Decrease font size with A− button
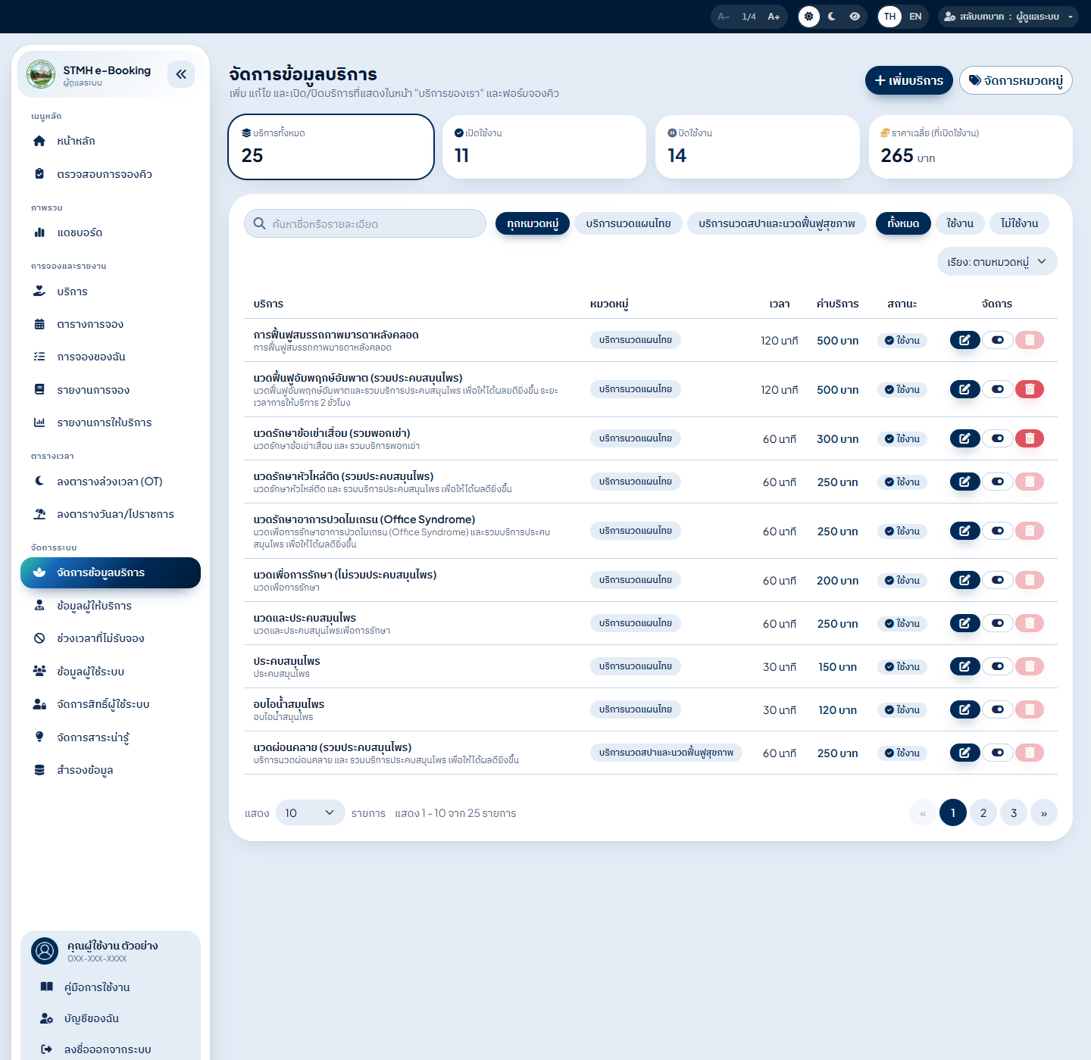This screenshot has width=1091, height=1060. tap(724, 17)
